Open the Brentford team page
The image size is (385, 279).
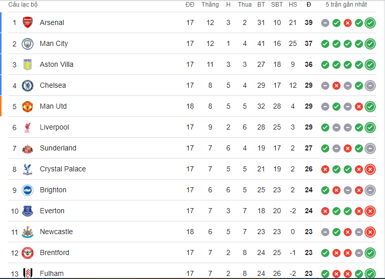click(x=55, y=252)
